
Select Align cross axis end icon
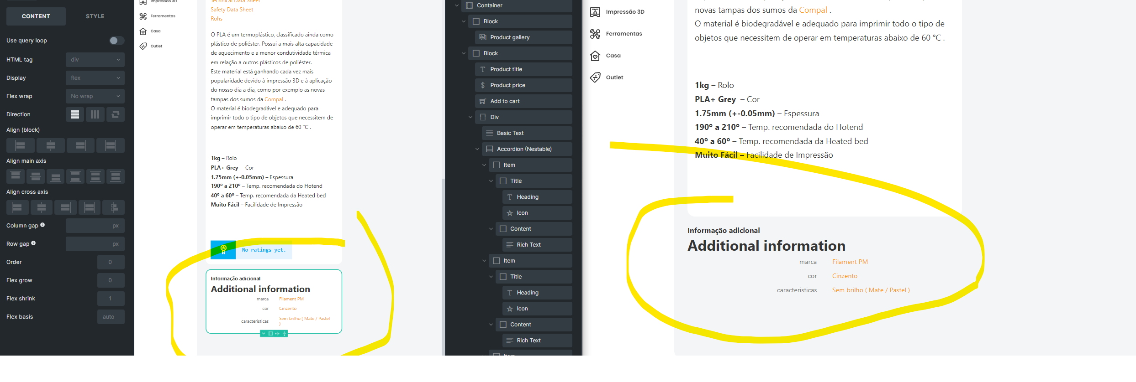coord(65,207)
